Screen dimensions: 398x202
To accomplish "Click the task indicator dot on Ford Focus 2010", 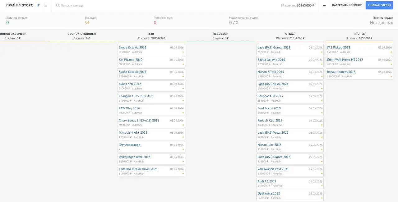I will pyautogui.click(x=322, y=113).
